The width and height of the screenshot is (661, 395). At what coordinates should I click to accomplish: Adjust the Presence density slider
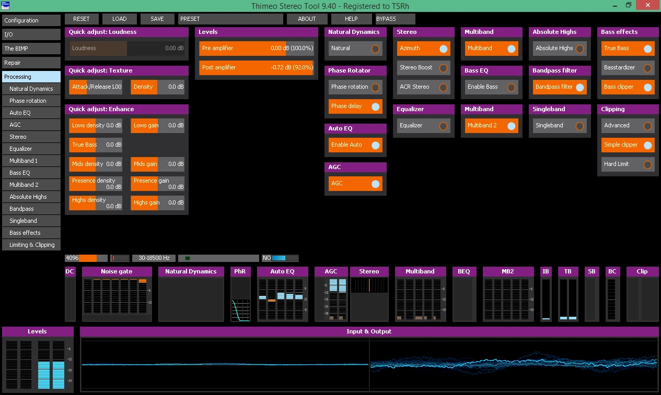tap(96, 183)
